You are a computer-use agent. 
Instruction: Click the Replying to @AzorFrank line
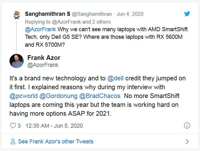68,22
